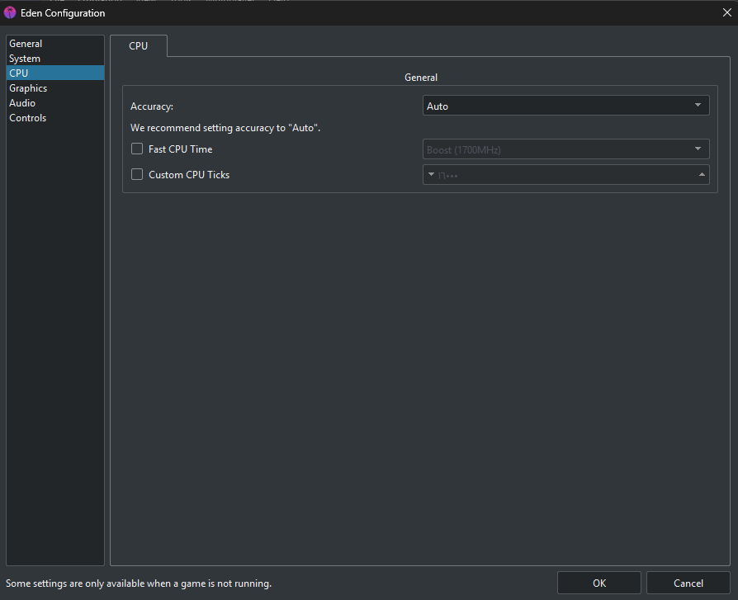Click the 'We recommend setting accuracy' text

pyautogui.click(x=225, y=128)
